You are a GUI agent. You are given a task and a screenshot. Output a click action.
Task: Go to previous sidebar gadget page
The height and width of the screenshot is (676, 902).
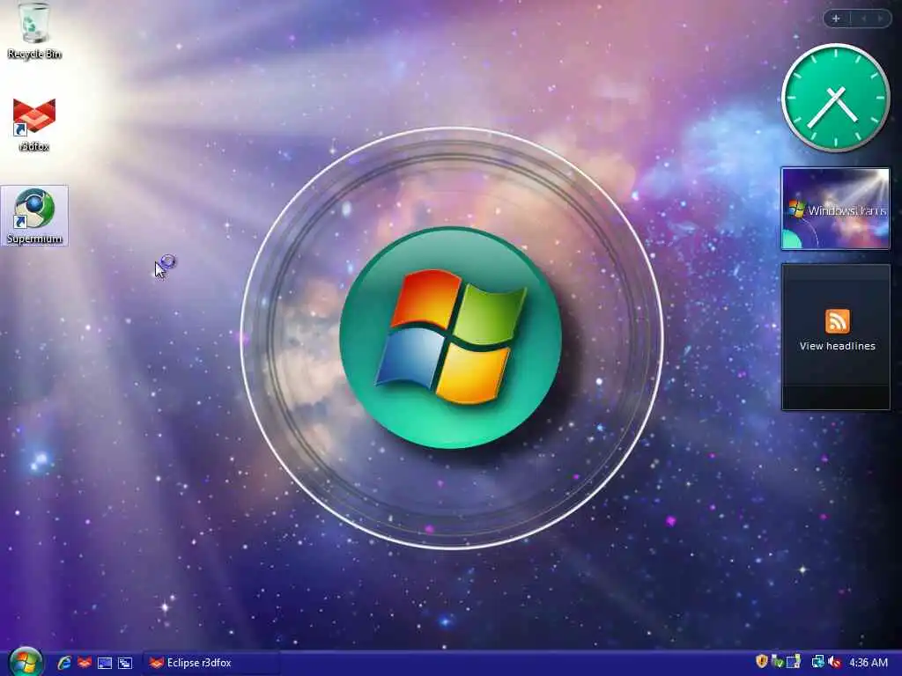(863, 18)
